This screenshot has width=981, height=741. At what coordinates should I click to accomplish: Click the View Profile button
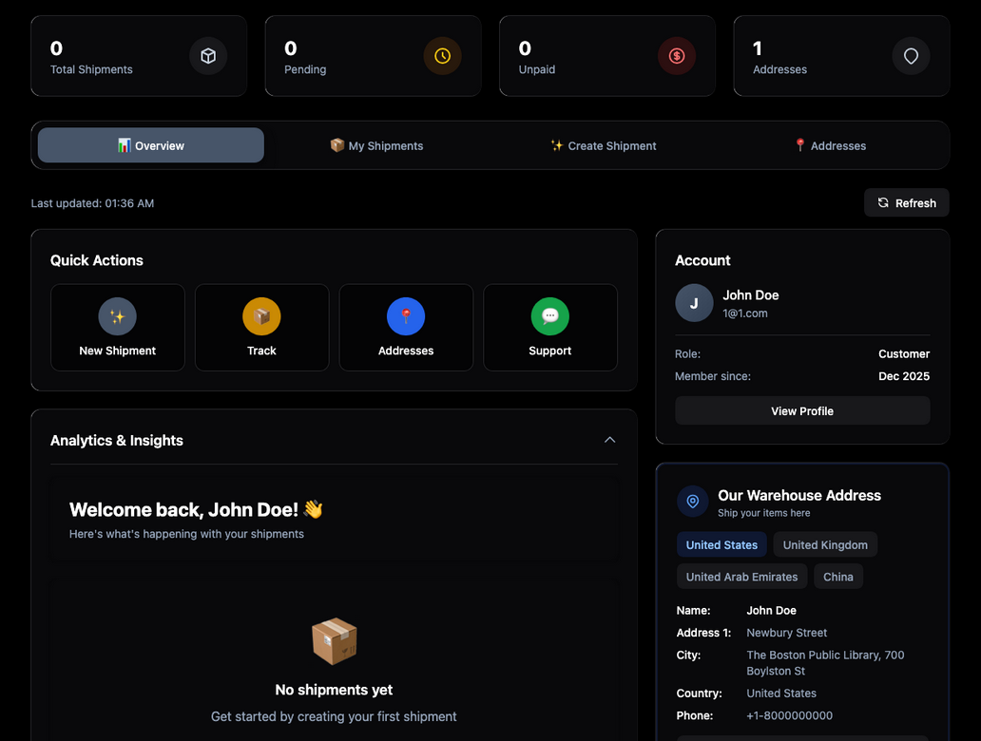(802, 411)
